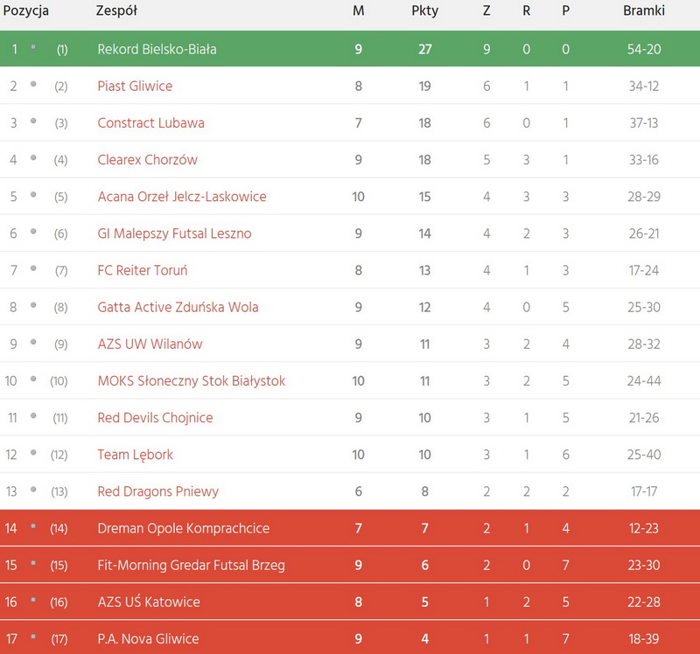Image resolution: width=700 pixels, height=654 pixels.
Task: Click the position indicator dot beside Clearex Chorzów
Action: (x=33, y=157)
